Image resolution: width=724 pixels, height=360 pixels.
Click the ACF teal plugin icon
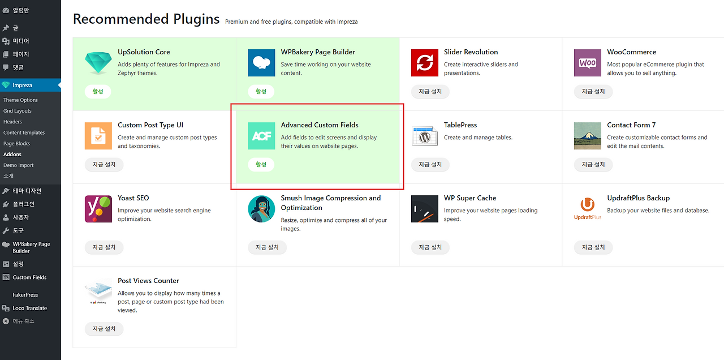coord(261,136)
